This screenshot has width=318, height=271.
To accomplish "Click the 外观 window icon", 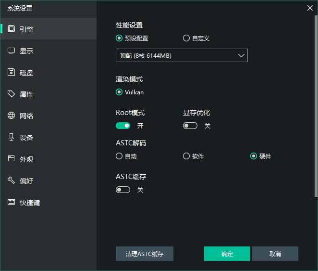I will (11, 159).
